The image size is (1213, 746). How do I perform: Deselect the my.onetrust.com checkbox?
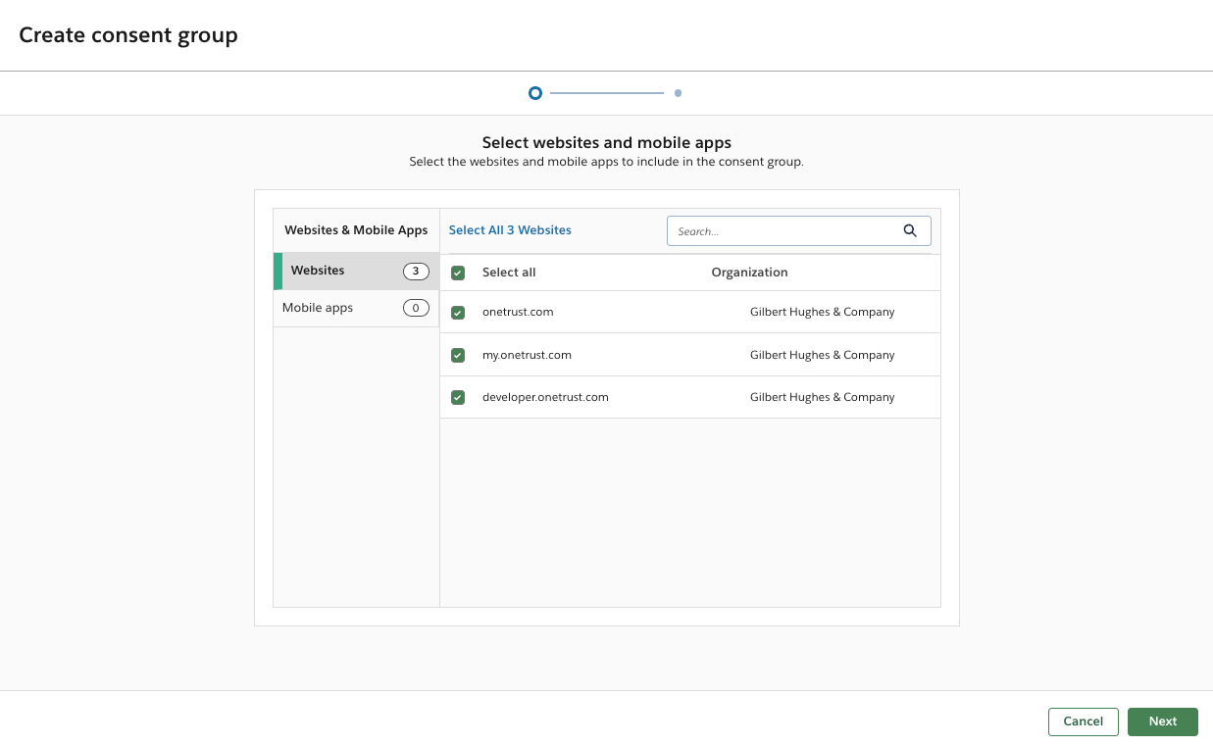coord(458,356)
